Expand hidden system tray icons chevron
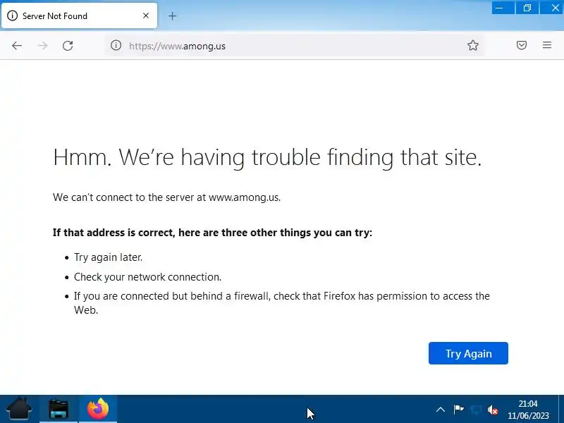Image resolution: width=564 pixels, height=423 pixels. coord(441,410)
